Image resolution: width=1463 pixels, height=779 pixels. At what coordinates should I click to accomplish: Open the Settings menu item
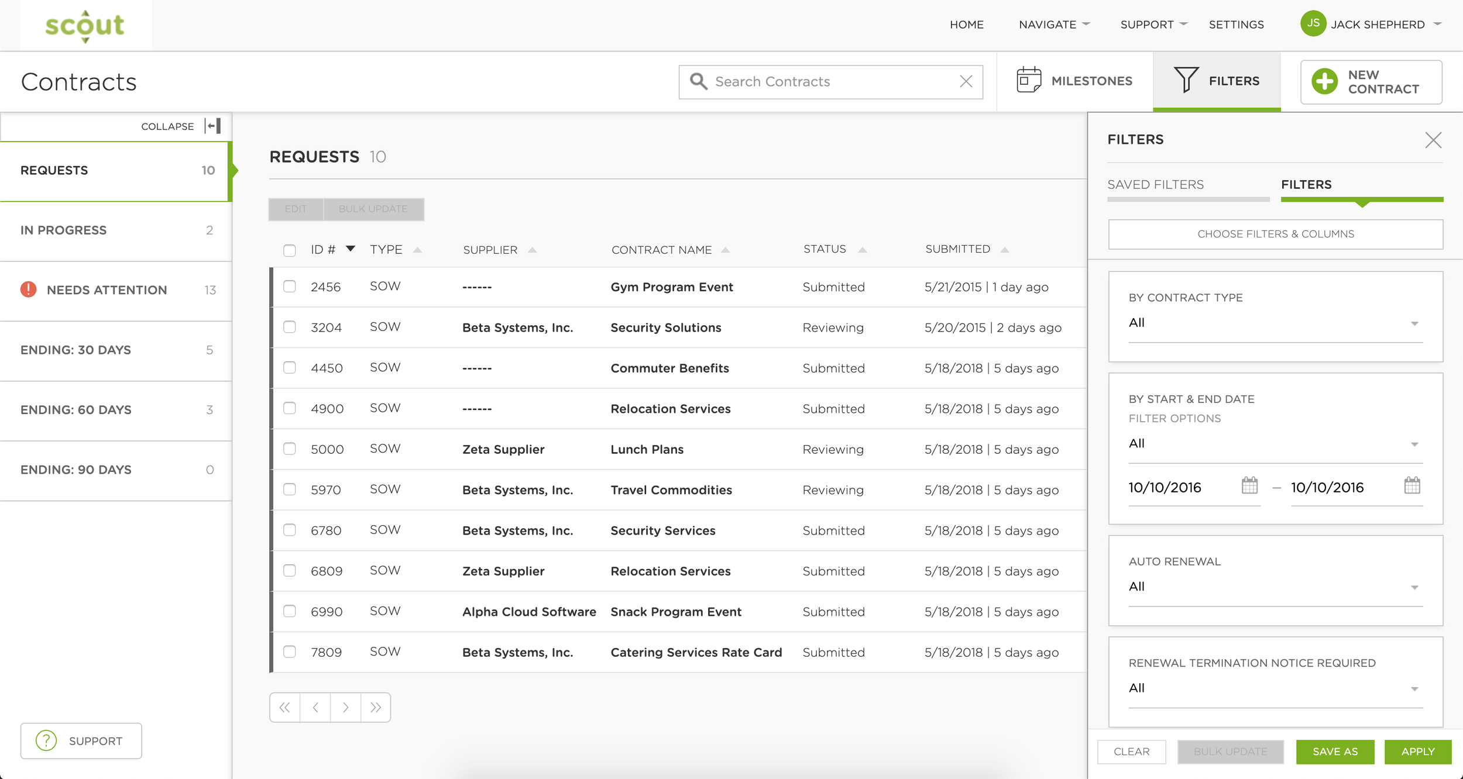(x=1237, y=24)
